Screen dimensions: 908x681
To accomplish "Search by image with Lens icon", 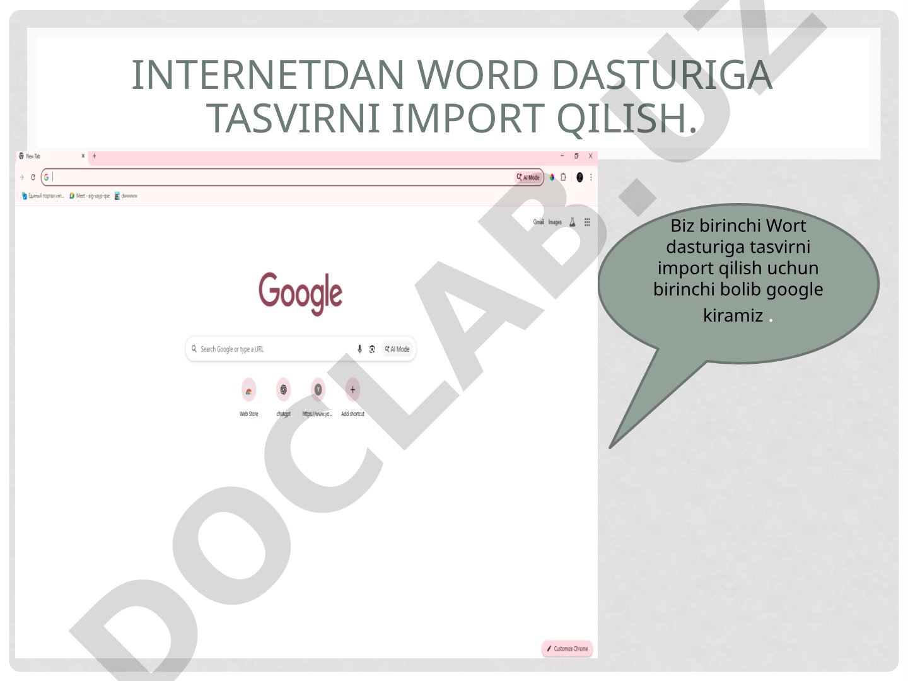I will pyautogui.click(x=372, y=349).
